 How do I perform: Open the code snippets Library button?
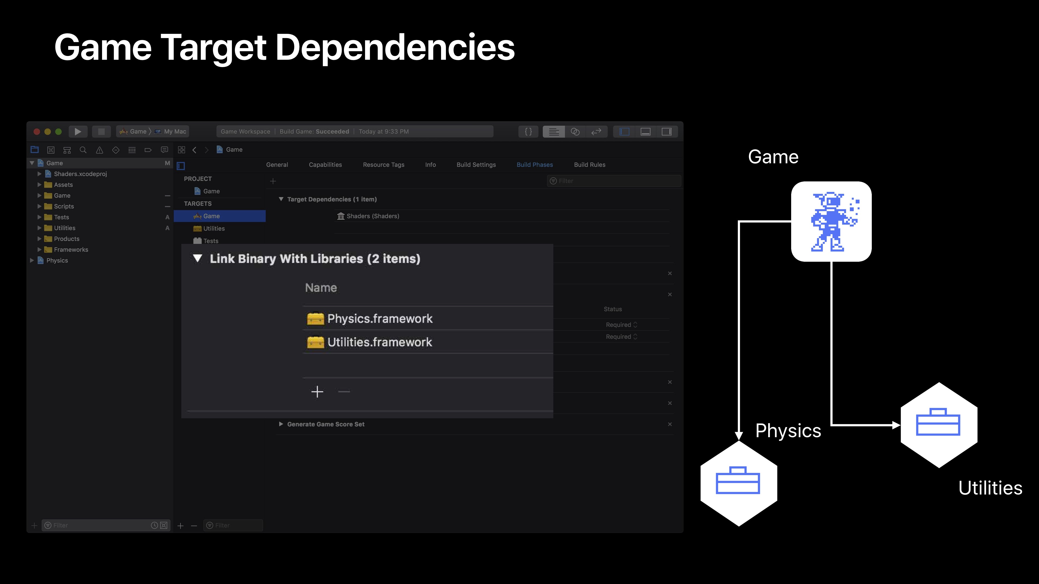coord(528,132)
